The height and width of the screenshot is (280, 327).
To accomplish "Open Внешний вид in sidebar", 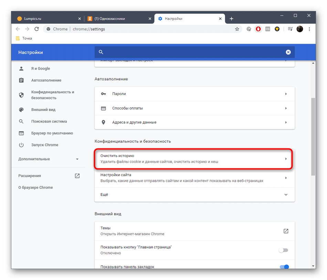I will [43, 110].
